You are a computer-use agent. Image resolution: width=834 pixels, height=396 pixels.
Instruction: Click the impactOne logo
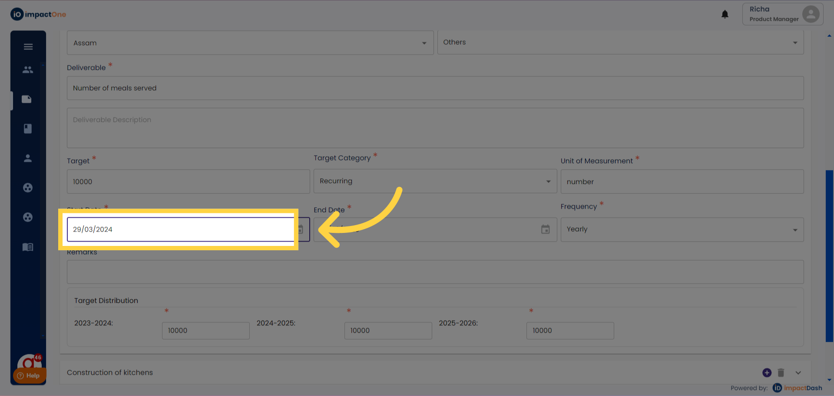pyautogui.click(x=38, y=14)
